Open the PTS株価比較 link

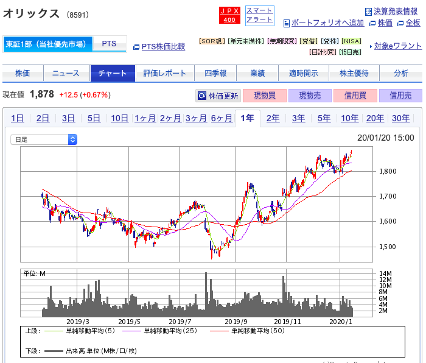coord(163,47)
